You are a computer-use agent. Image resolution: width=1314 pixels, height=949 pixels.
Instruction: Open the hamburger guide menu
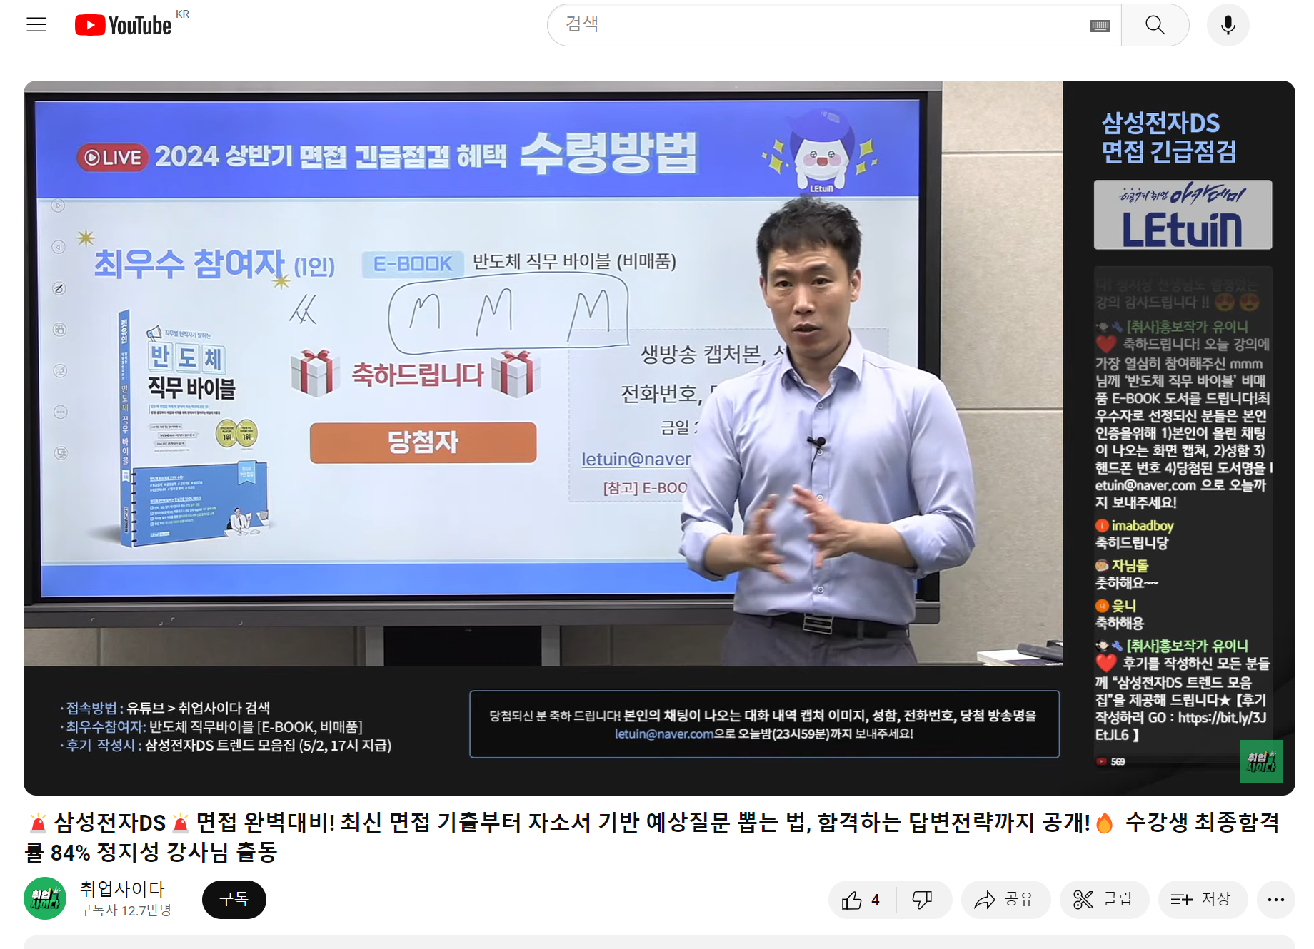[x=36, y=25]
